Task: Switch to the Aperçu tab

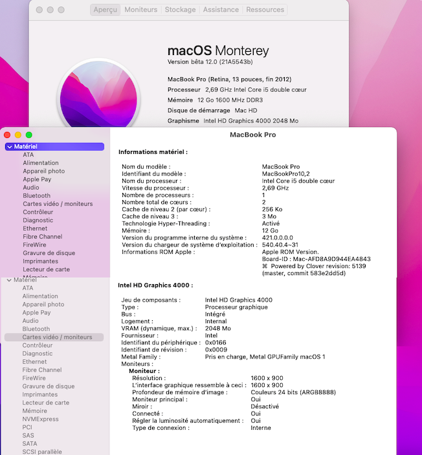Action: [105, 10]
